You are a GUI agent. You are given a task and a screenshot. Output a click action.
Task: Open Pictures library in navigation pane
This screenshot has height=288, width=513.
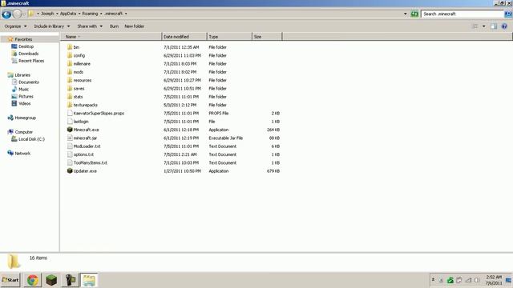pos(26,96)
